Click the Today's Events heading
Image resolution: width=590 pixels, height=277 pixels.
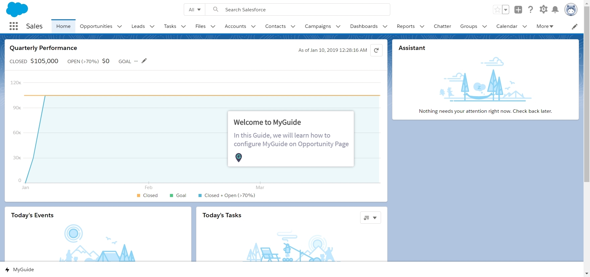[32, 215]
